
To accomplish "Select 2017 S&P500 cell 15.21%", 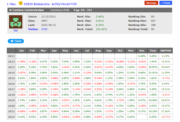I will coord(166,89).
